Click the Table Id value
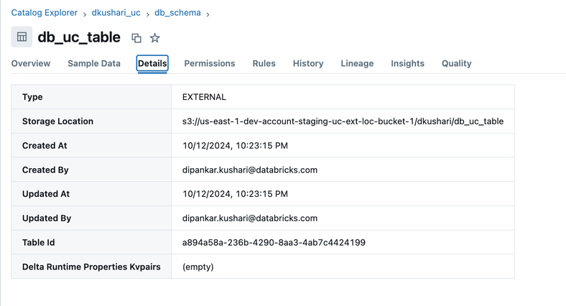The image size is (566, 306). (274, 243)
